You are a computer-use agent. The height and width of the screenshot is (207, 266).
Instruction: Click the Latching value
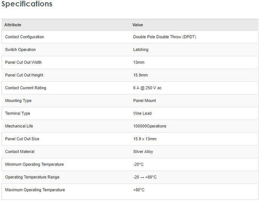(141, 50)
